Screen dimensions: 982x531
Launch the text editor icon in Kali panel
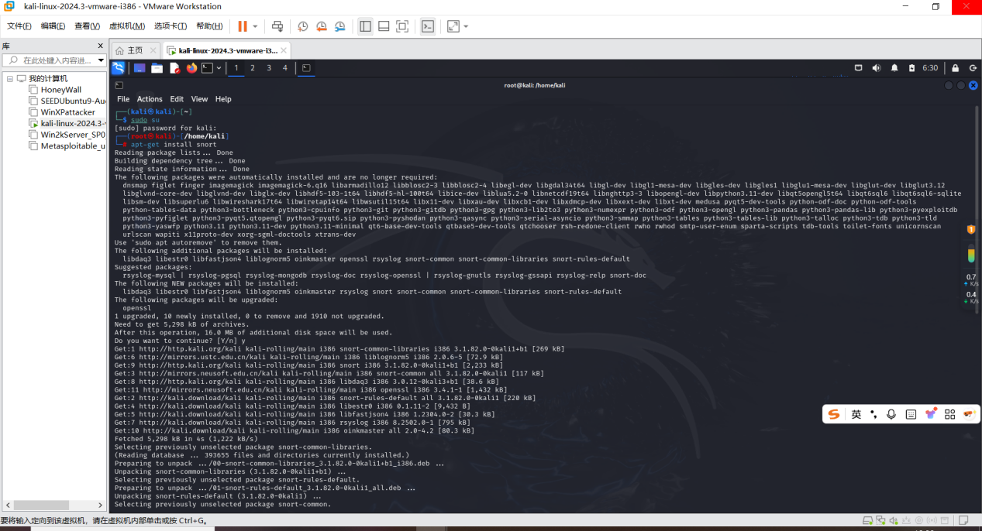tap(175, 68)
